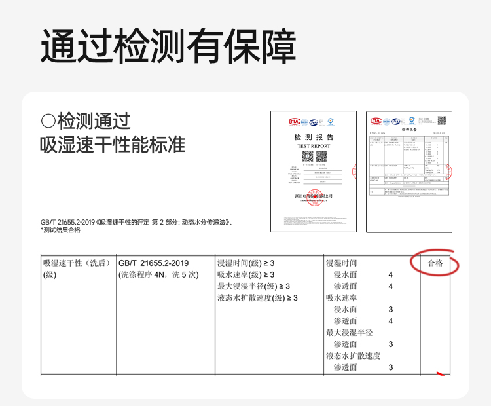Click the left QR code on the report cover
The image size is (491, 406).
tap(308, 156)
